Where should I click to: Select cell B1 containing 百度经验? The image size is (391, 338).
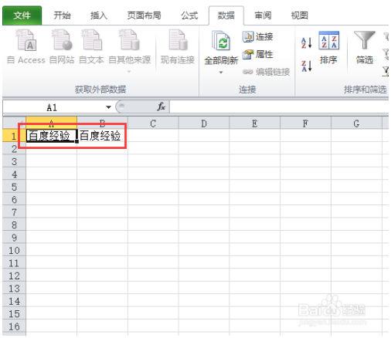(102, 135)
